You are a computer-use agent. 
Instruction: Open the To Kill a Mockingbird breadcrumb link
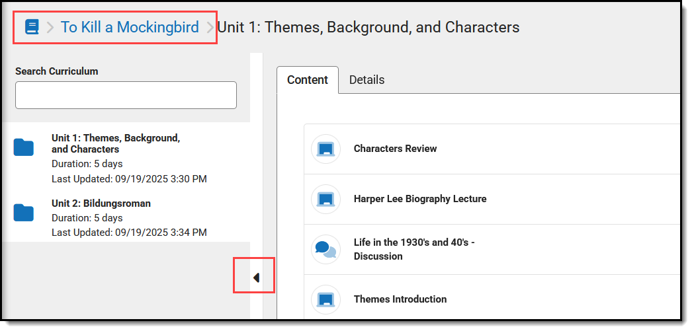[x=130, y=27]
